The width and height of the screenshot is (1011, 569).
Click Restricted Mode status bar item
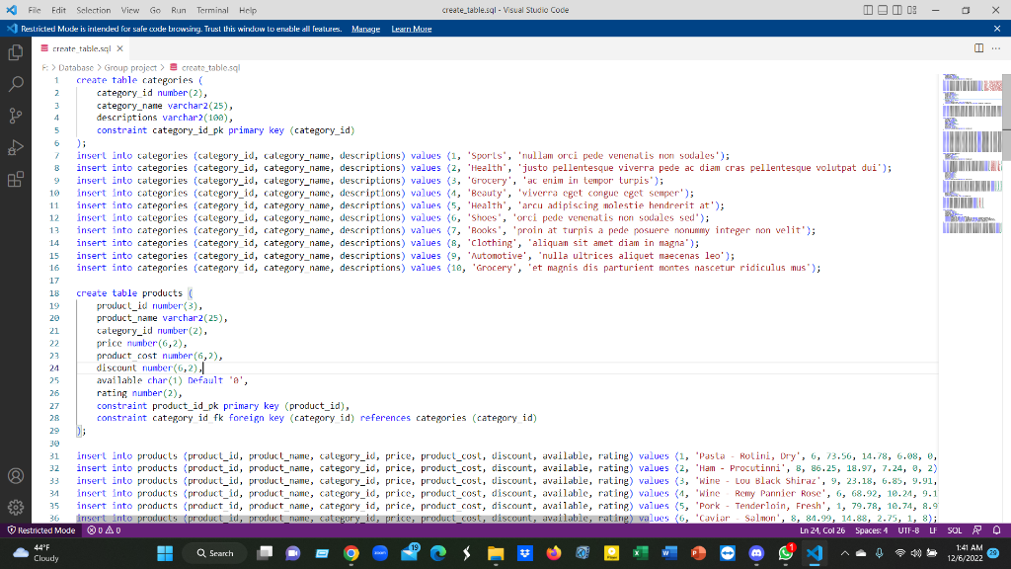(x=41, y=530)
